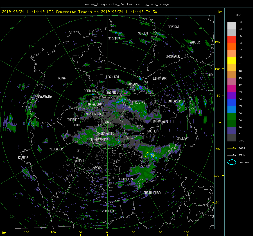
Task: Click the RAICHUR city label
Action: (207, 75)
